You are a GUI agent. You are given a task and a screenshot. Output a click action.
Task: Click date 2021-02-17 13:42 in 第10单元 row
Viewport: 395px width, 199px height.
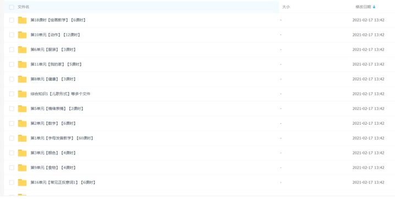tap(368, 35)
